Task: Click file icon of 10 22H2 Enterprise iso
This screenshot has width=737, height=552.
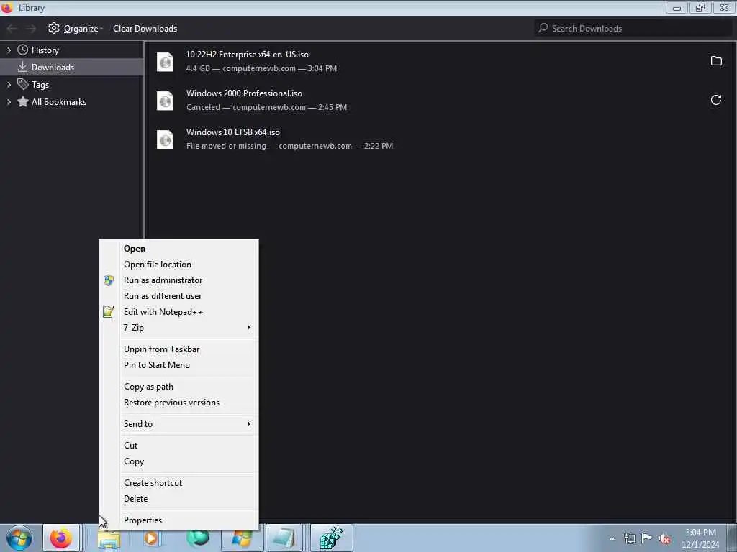Action: [x=165, y=62]
